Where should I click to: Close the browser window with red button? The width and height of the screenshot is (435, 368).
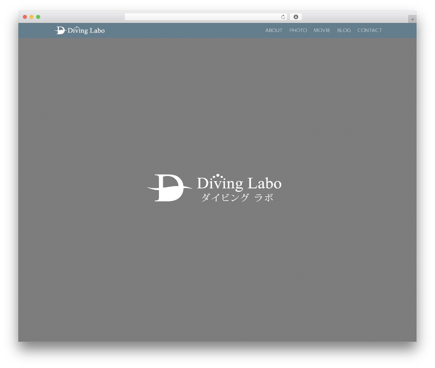click(x=25, y=17)
